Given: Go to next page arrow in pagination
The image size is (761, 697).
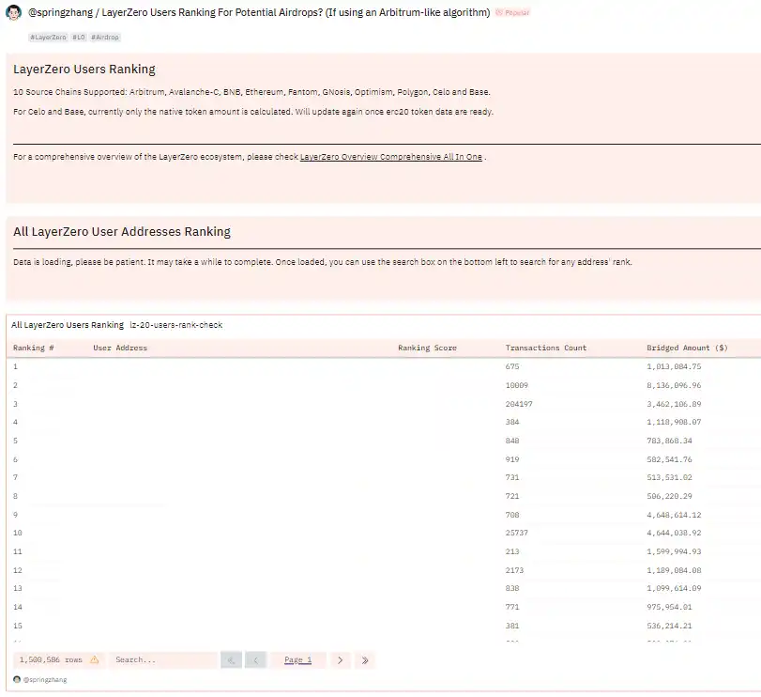Looking at the screenshot, I should tap(341, 660).
